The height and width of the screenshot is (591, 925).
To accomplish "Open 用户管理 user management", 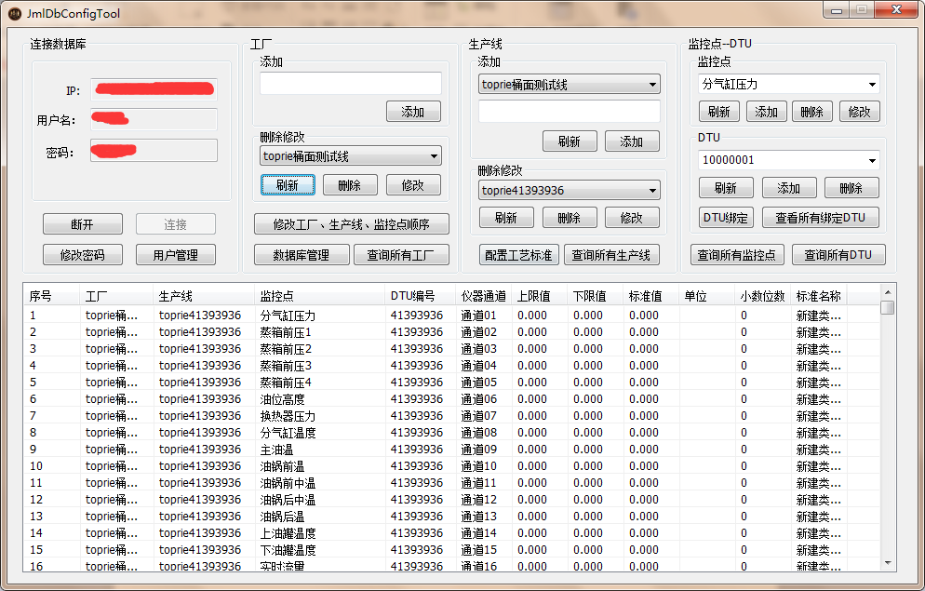I will (x=175, y=255).
